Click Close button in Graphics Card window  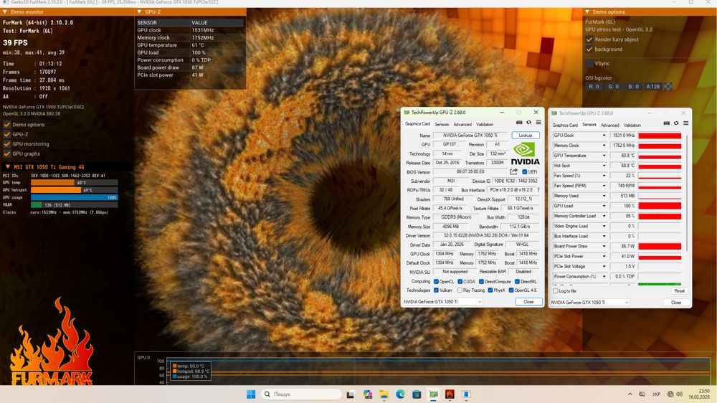pyautogui.click(x=528, y=302)
